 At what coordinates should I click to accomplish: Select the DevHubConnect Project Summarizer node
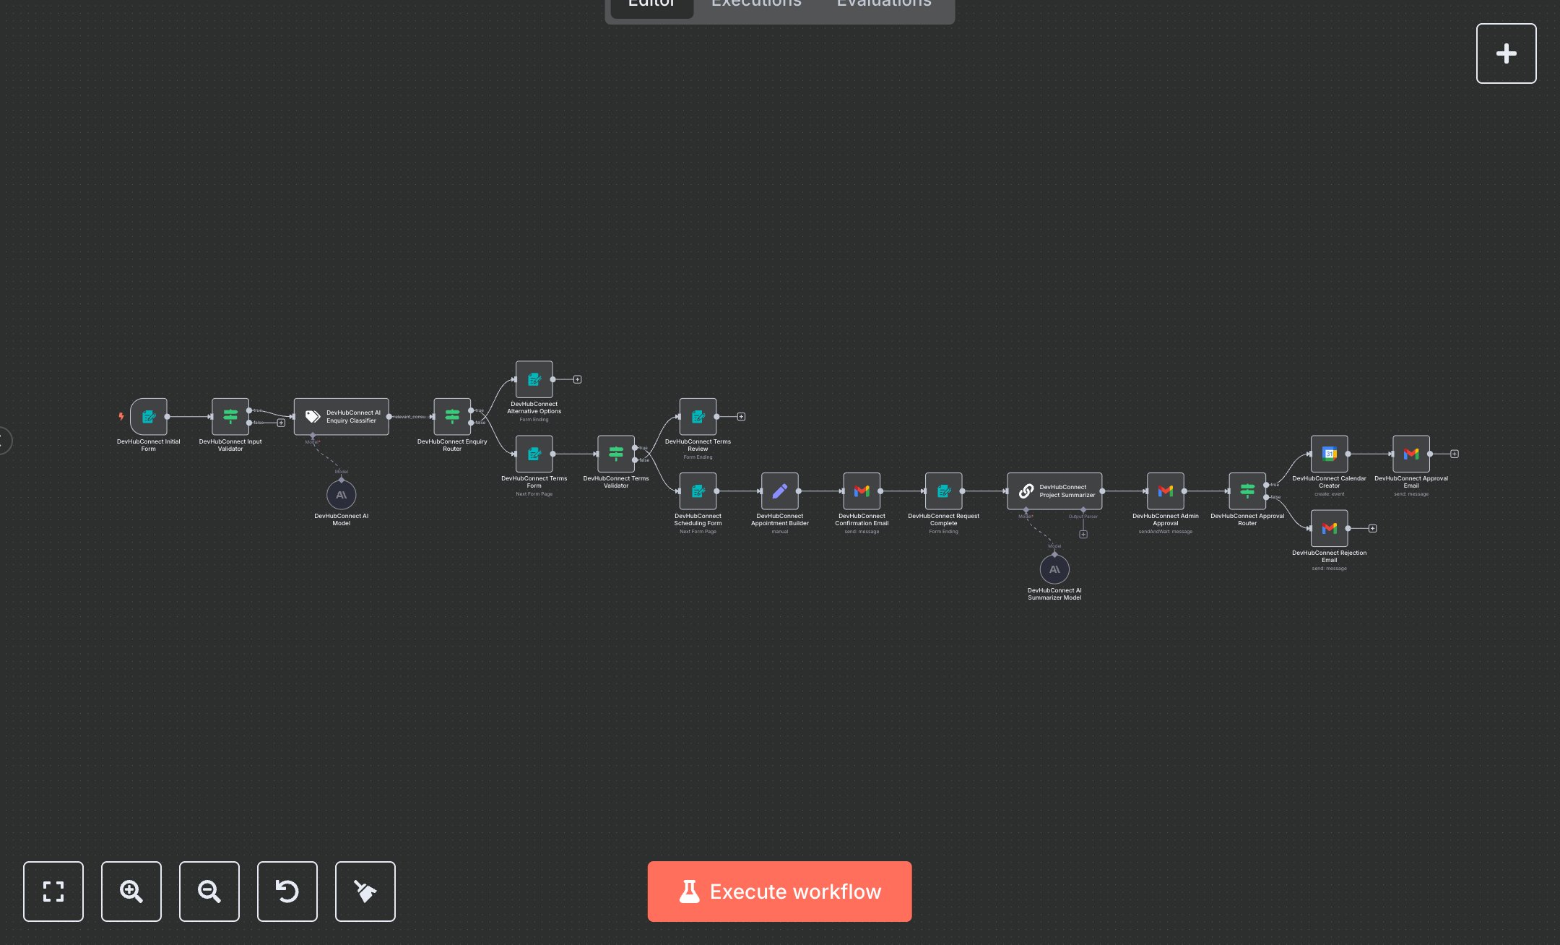[1054, 491]
